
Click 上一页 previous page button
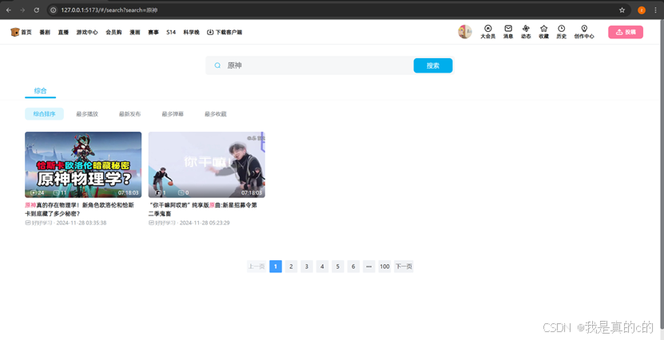[x=256, y=267]
